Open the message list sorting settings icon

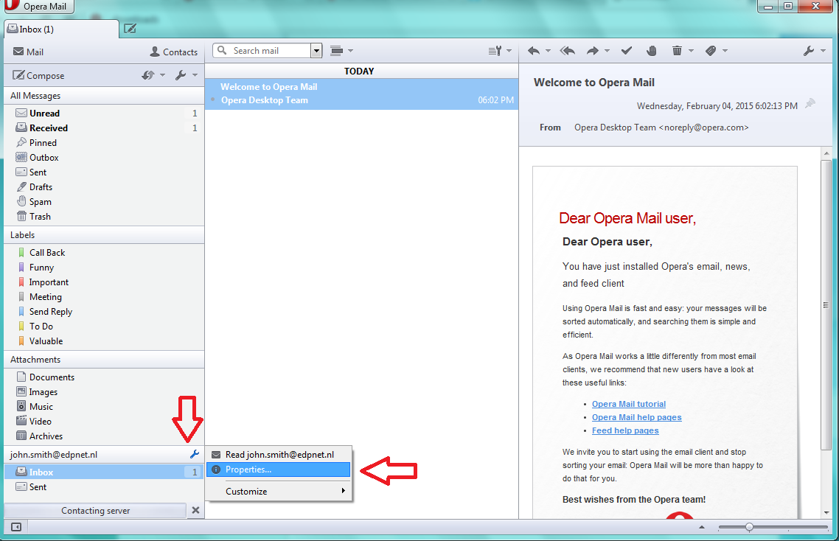(495, 51)
